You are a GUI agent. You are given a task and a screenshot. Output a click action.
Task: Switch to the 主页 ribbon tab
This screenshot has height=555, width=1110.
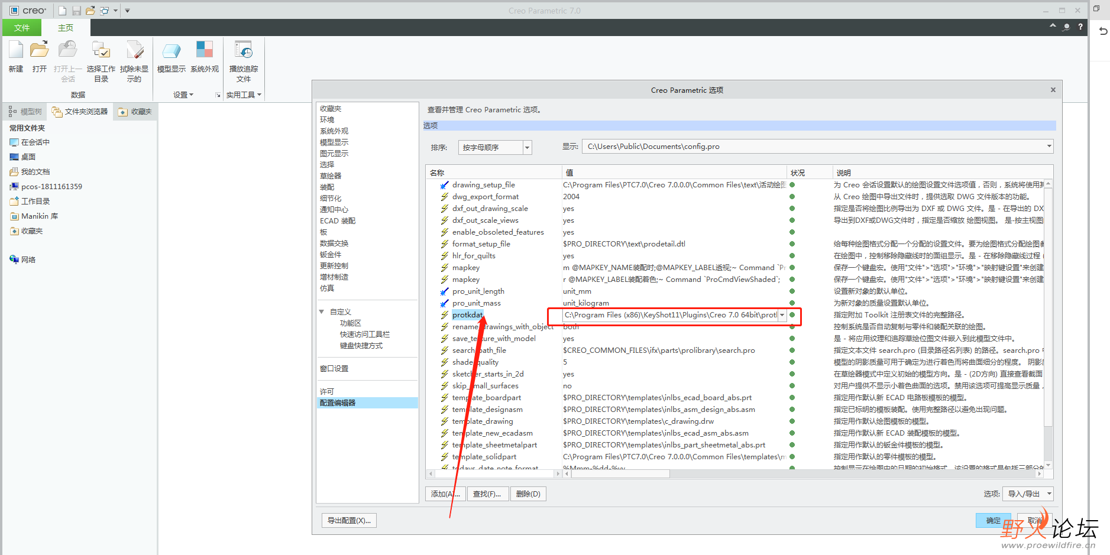point(66,28)
